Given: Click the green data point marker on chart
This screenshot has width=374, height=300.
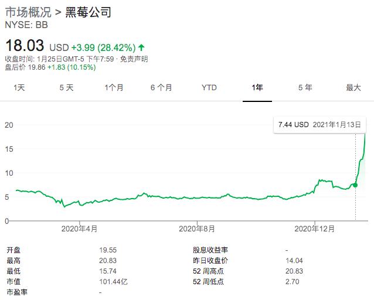Looking at the screenshot, I should pos(355,185).
